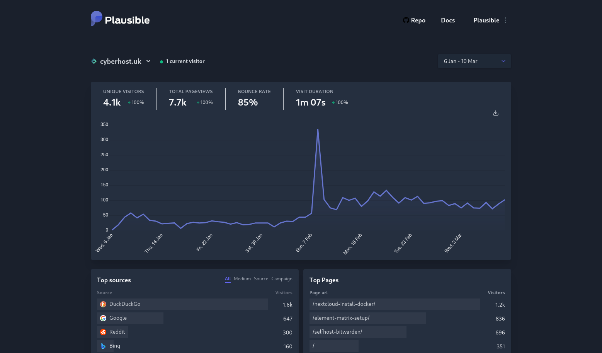Click the DuckDuckGo source icon
The width and height of the screenshot is (602, 353).
(x=103, y=304)
